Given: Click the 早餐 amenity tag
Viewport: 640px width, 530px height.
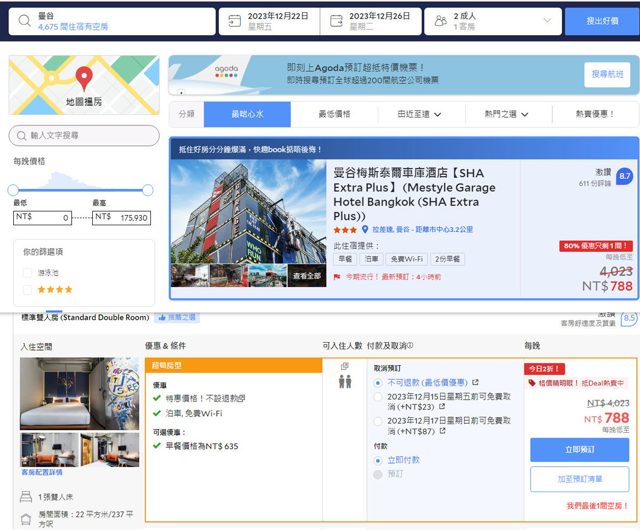Looking at the screenshot, I should 345,259.
